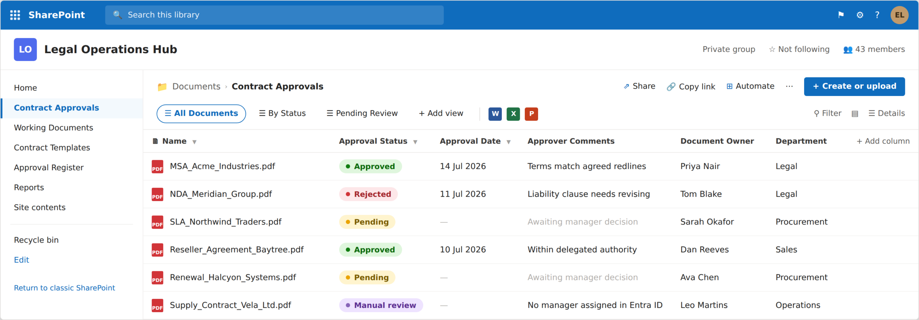Open the EL user profile avatar
Viewport: 919px width, 320px height.
coord(899,15)
